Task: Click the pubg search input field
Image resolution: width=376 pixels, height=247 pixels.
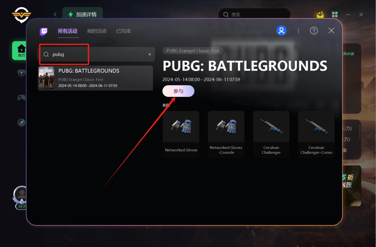Action: [97, 54]
